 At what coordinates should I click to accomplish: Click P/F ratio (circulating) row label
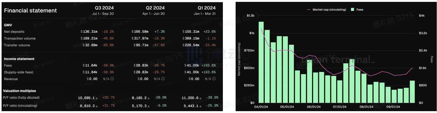tap(20, 106)
